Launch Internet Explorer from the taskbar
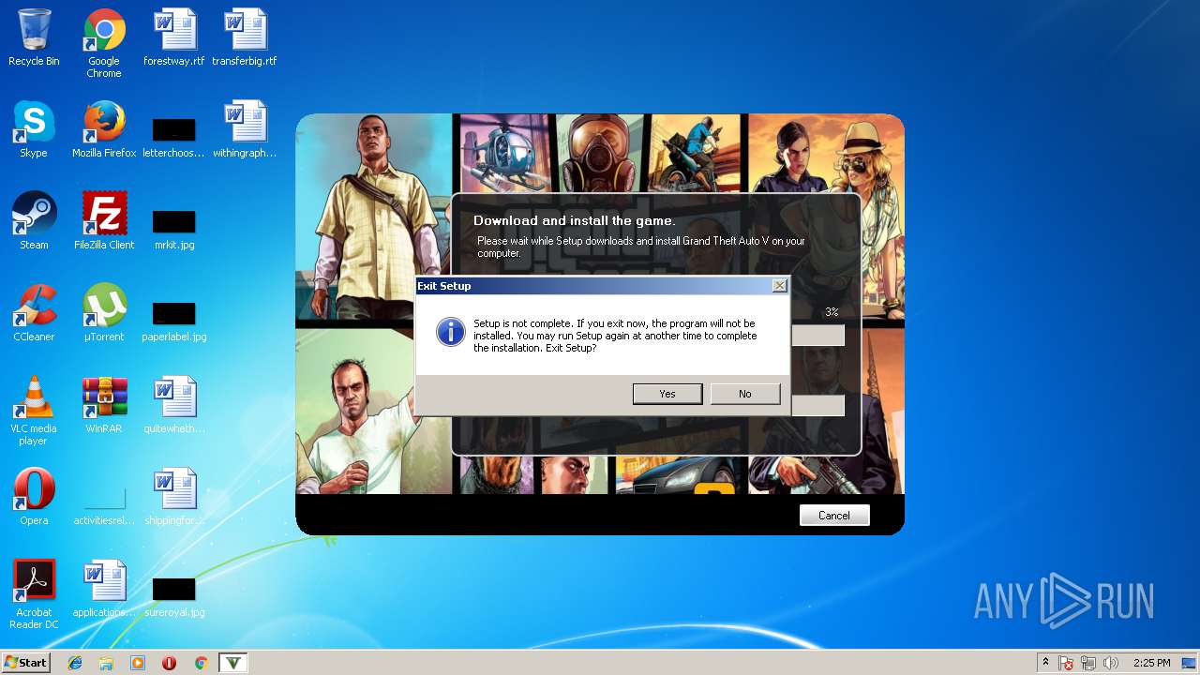Viewport: 1200px width, 675px height. click(x=75, y=663)
